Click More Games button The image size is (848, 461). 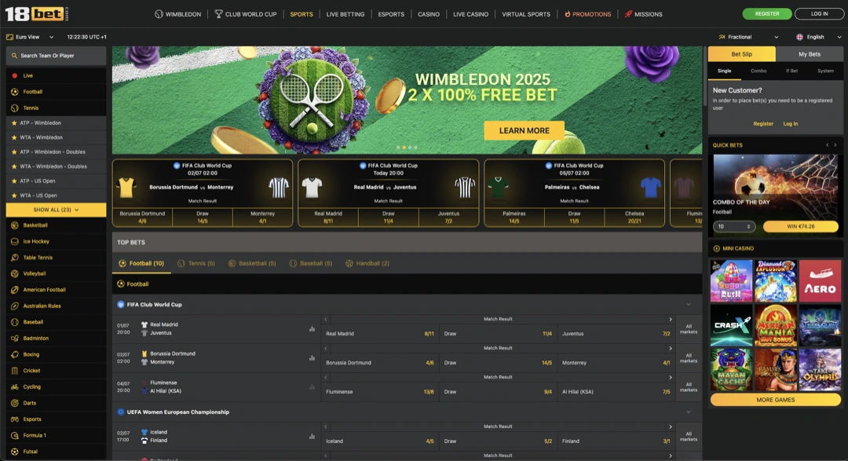[776, 400]
